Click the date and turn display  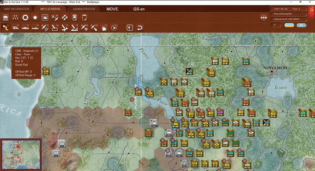289,9
